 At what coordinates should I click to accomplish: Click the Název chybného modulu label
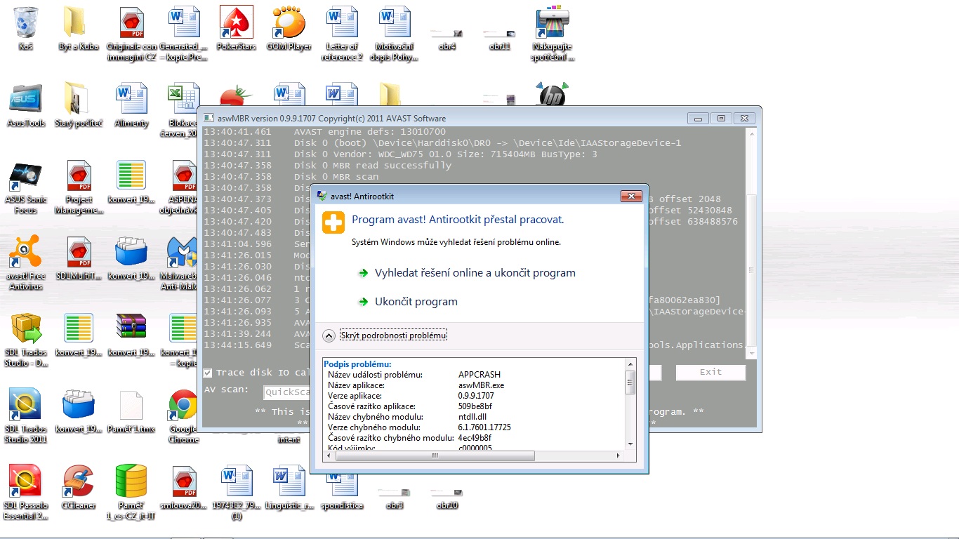tap(373, 417)
